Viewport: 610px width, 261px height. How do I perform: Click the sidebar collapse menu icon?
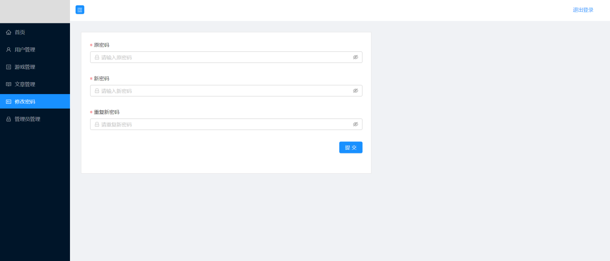(x=80, y=10)
